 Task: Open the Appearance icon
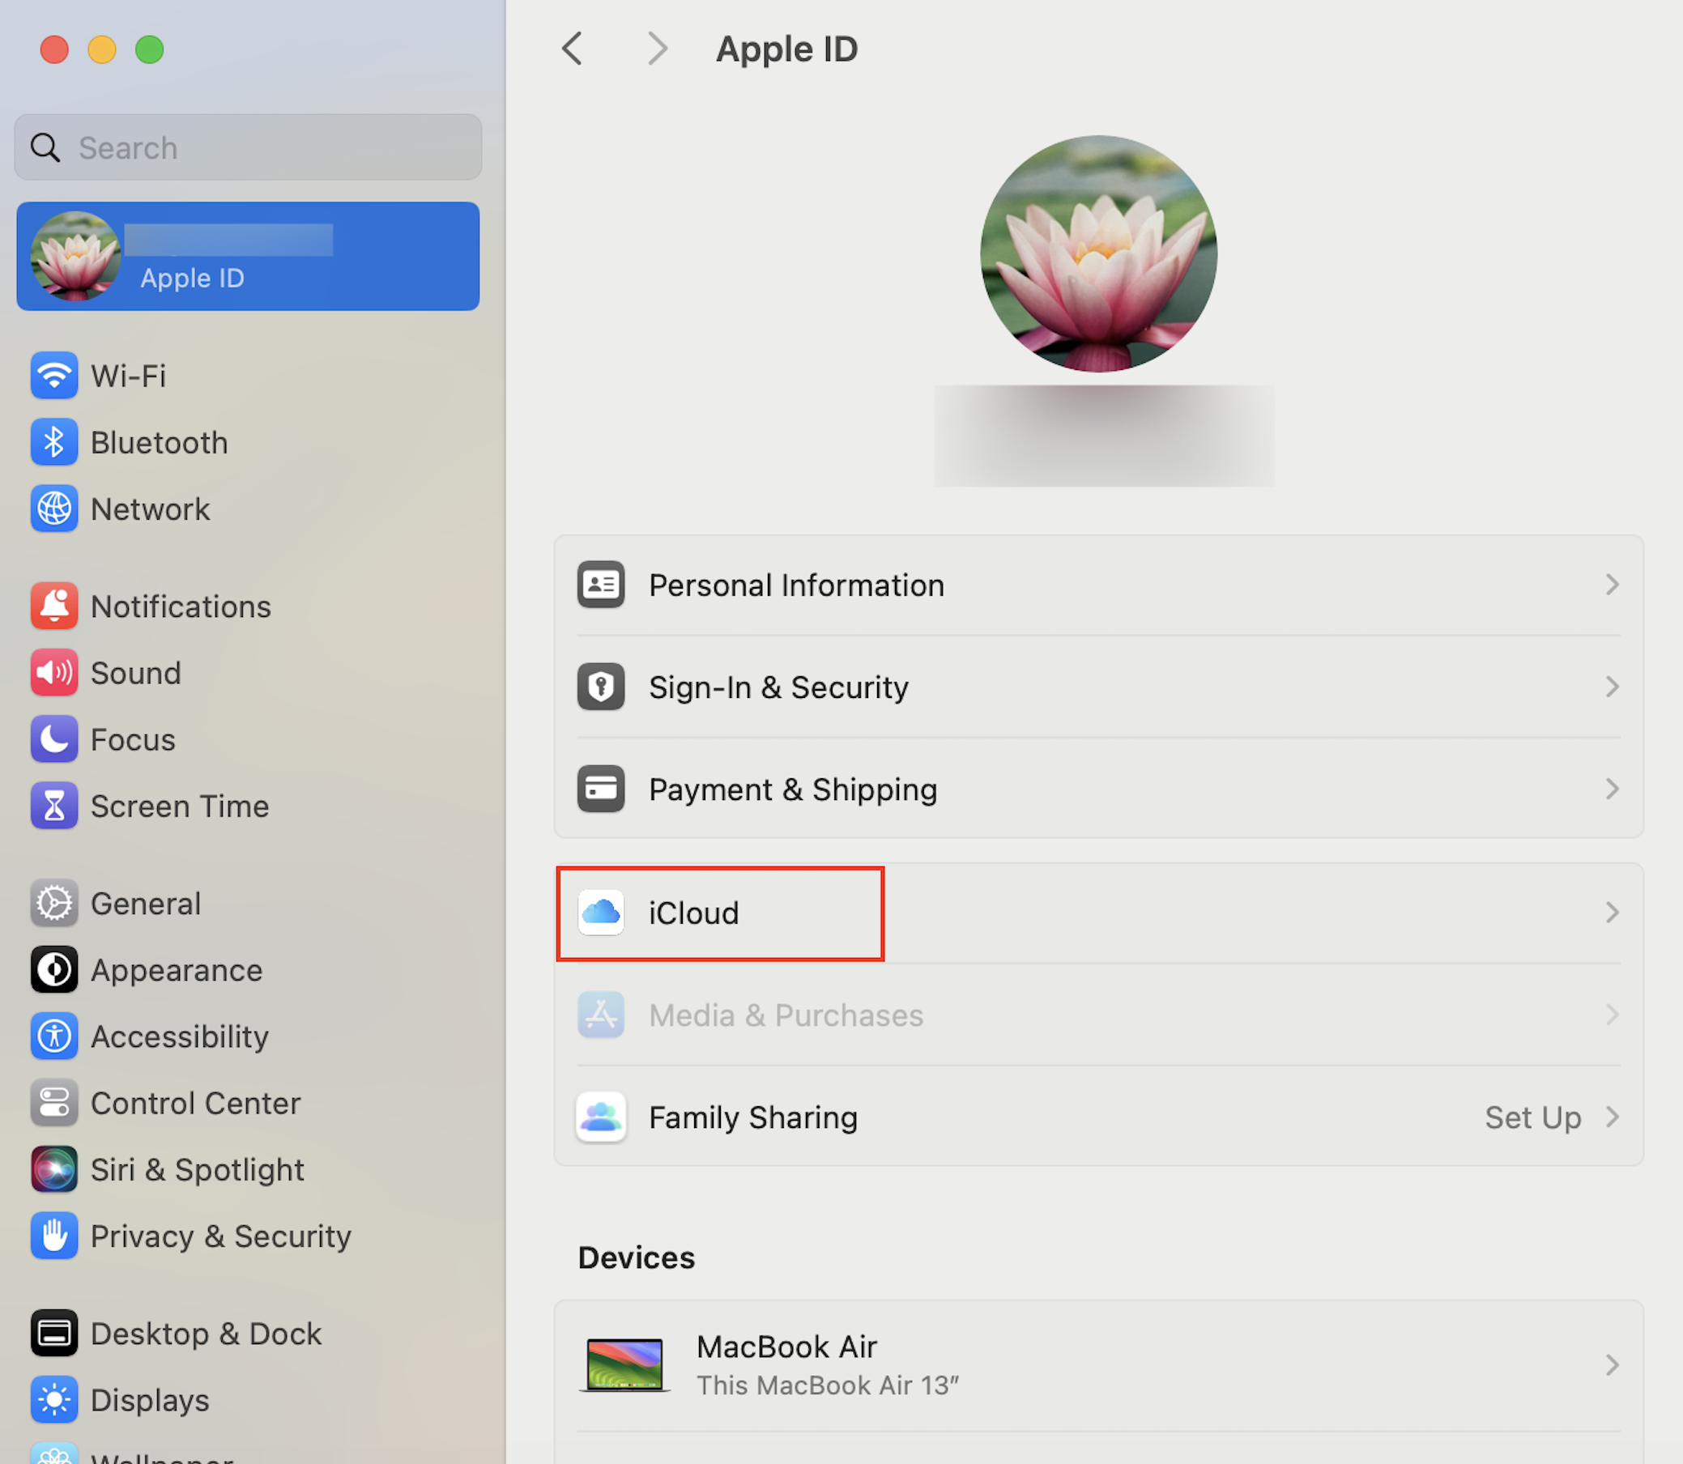click(54, 970)
